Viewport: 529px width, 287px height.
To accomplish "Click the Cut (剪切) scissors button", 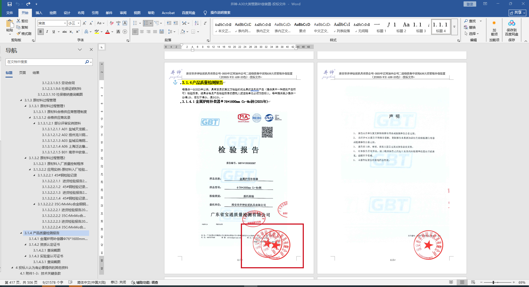I will pos(22,21).
